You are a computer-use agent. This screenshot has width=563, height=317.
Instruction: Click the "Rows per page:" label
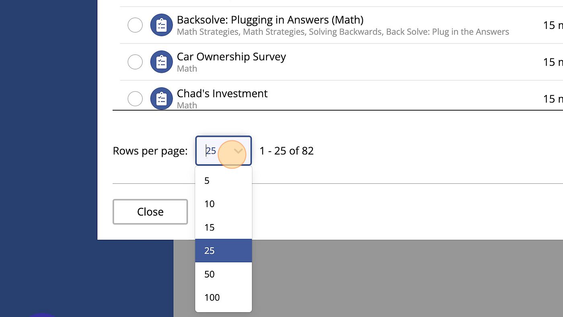tap(150, 151)
